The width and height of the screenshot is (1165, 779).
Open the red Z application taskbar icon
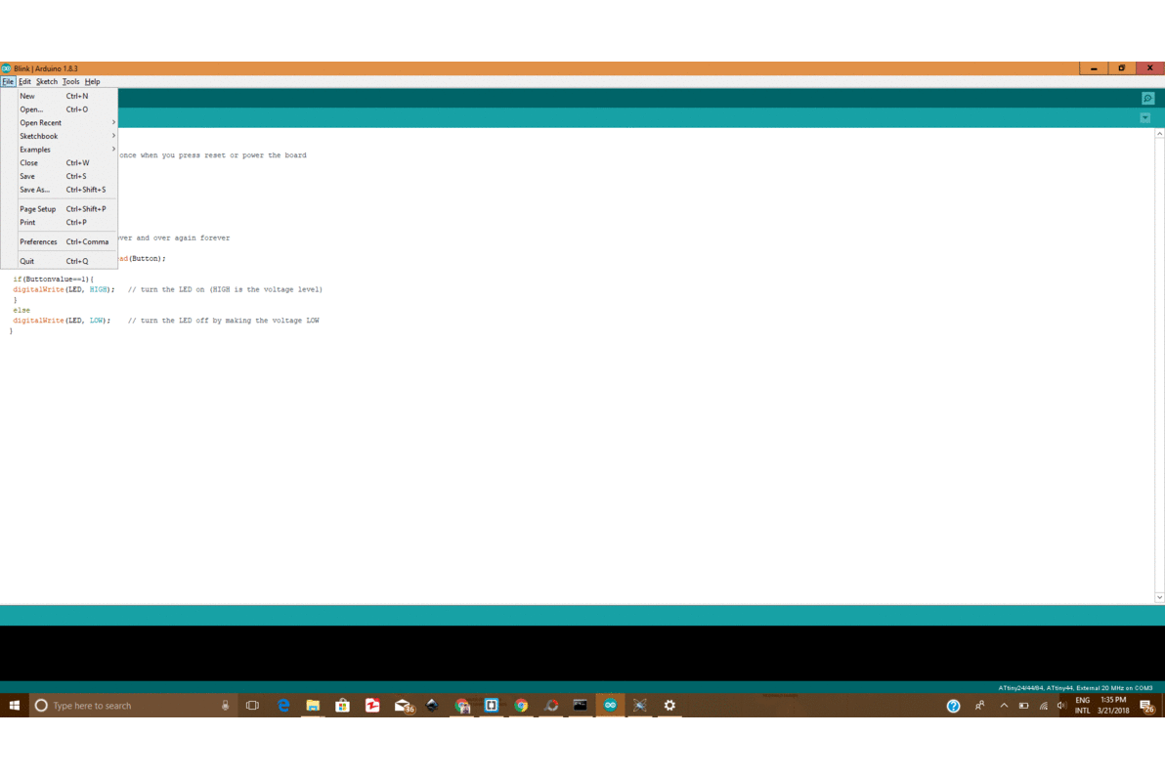pos(372,706)
